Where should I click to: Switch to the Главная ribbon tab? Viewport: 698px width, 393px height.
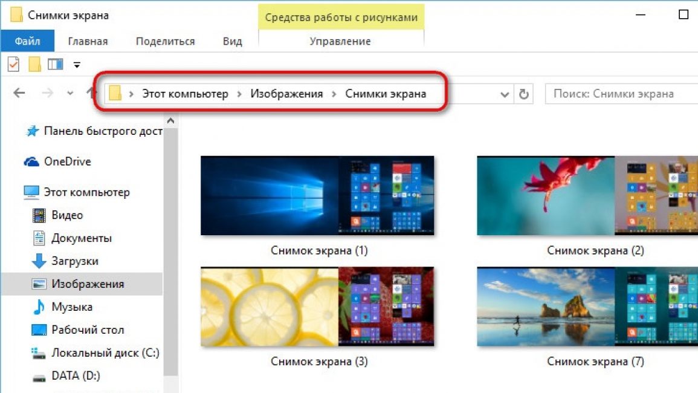pyautogui.click(x=88, y=41)
